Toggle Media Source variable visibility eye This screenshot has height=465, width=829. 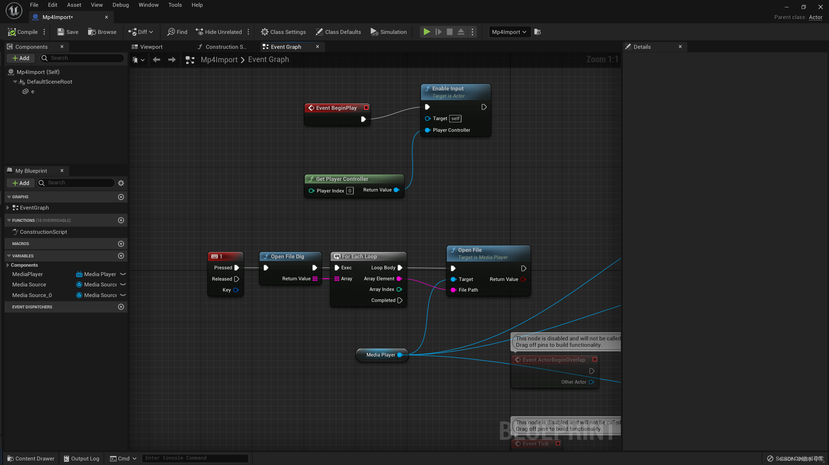(123, 284)
